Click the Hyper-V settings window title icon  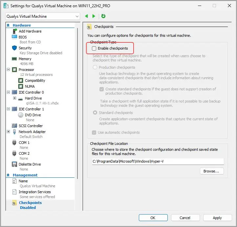coord(6,6)
